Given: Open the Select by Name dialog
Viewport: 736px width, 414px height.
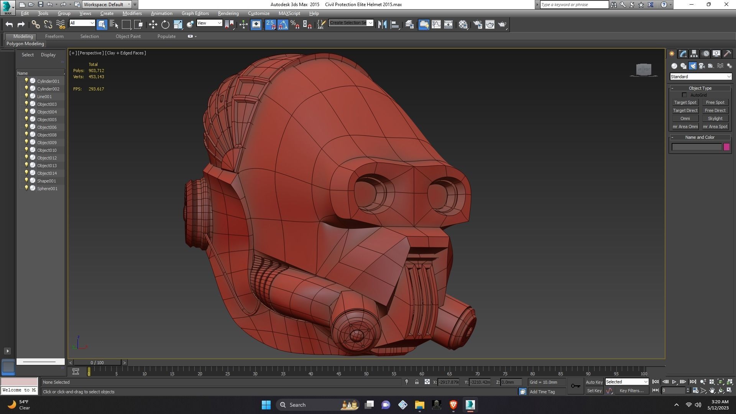Looking at the screenshot, I should coord(114,24).
